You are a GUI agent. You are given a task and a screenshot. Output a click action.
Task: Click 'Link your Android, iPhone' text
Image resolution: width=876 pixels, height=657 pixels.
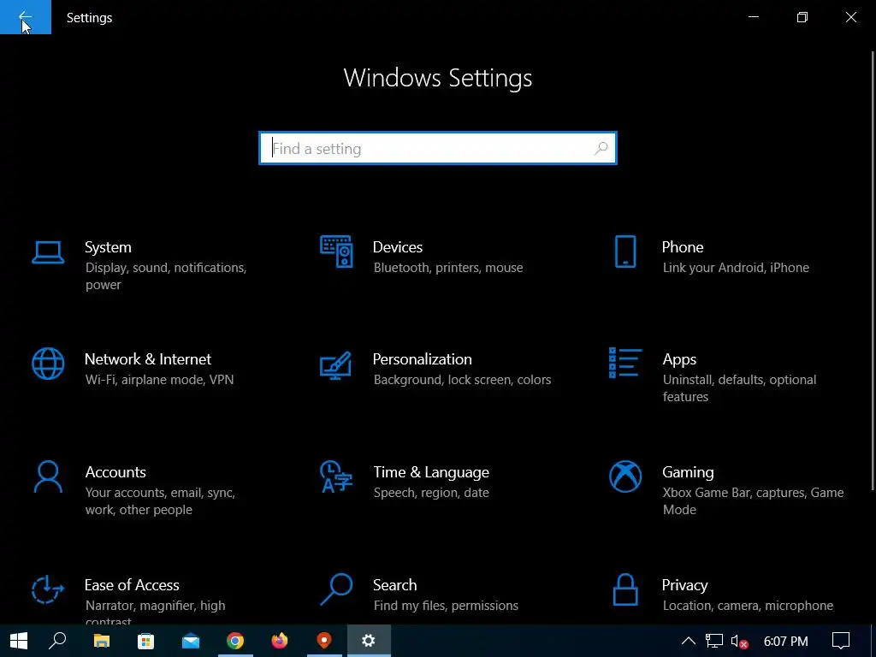736,268
